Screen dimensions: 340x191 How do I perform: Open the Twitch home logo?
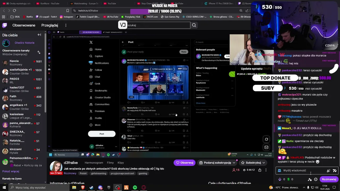point(5,25)
